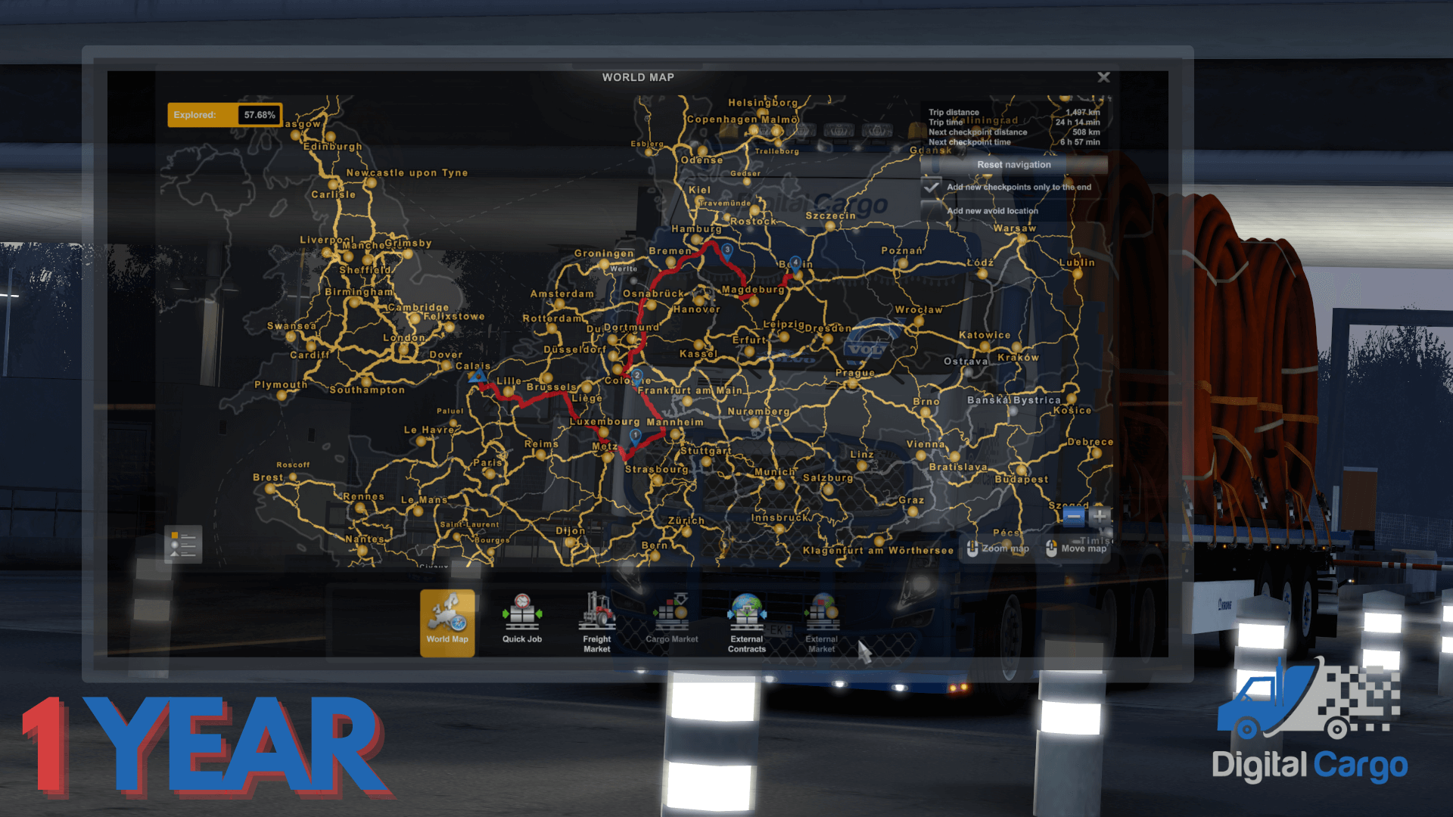Click the blue truck position marker at Calais

(478, 376)
